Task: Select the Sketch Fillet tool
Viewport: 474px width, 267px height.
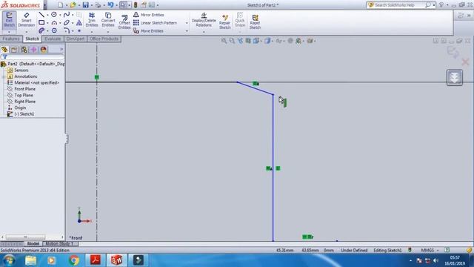Action: click(x=67, y=30)
